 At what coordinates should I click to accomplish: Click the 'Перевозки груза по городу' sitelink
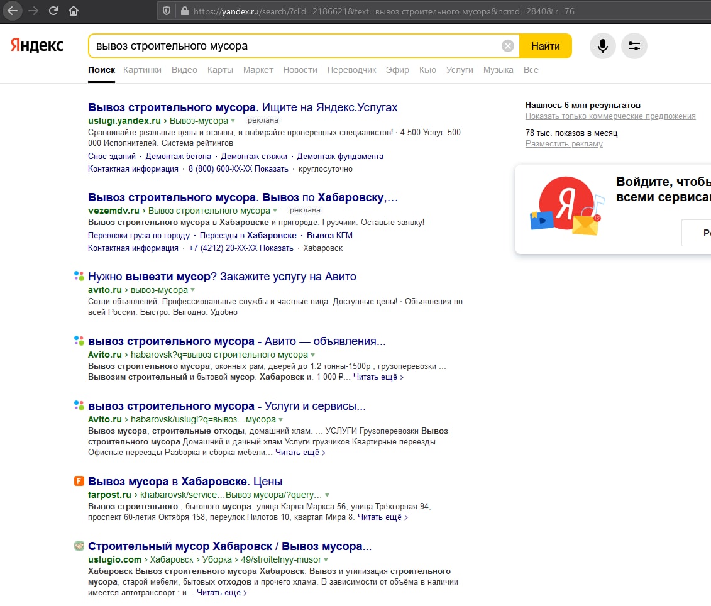coord(139,235)
